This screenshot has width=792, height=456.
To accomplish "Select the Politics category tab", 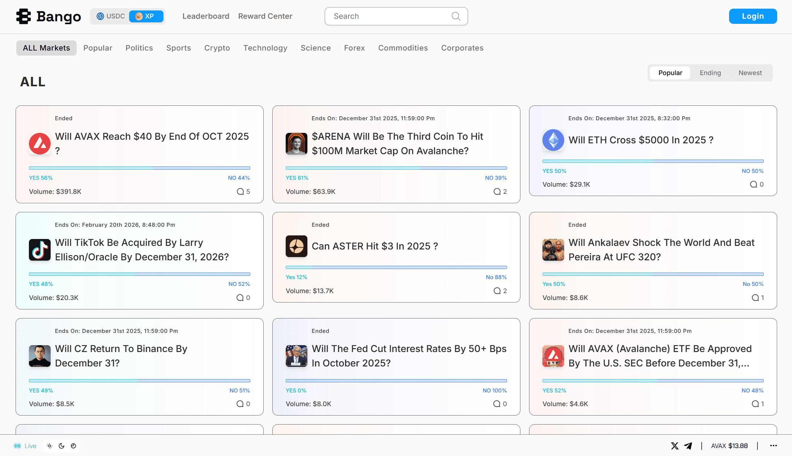I will coord(139,48).
